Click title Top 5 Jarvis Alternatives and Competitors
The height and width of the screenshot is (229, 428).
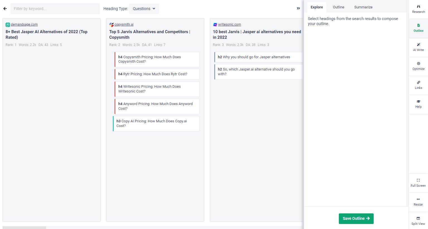coord(150,35)
